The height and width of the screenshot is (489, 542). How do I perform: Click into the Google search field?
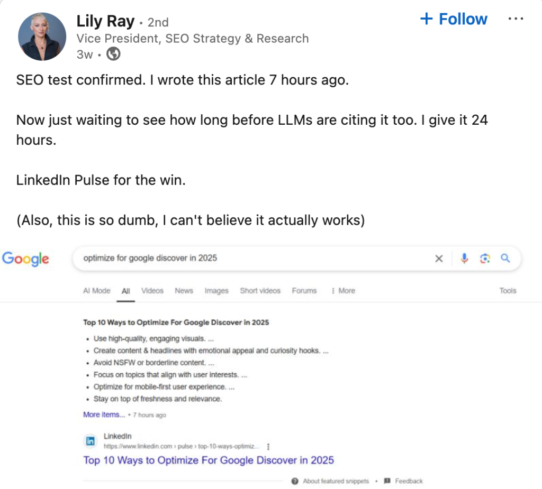tap(254, 259)
